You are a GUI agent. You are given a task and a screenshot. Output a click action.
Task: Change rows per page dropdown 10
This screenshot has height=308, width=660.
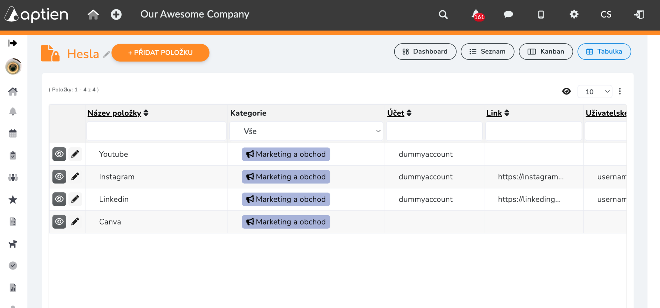coord(595,92)
